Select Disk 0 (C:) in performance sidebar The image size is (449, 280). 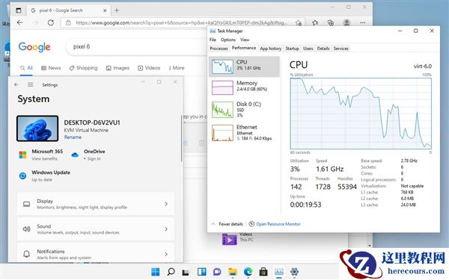pos(244,110)
